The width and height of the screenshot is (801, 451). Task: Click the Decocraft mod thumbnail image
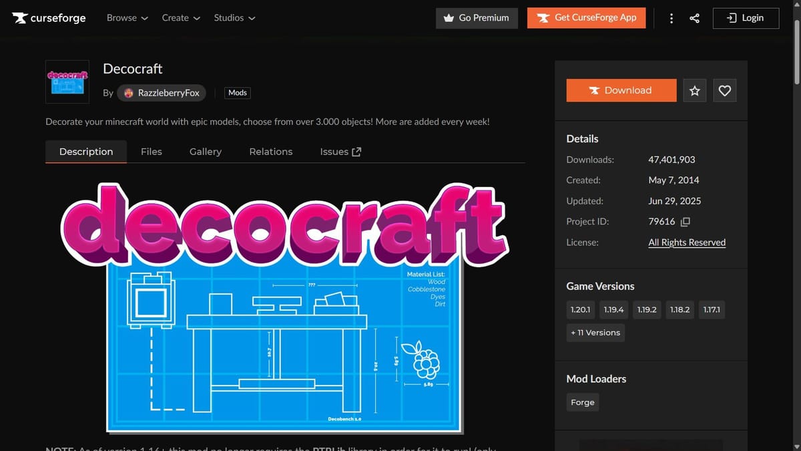pyautogui.click(x=67, y=82)
